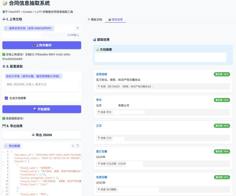Click the file icon in 选择合同文档 label
Image resolution: width=236 pixels, height=196 pixels.
6,28
